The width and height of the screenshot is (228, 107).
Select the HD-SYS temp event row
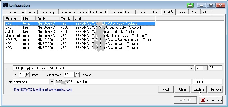80,40
